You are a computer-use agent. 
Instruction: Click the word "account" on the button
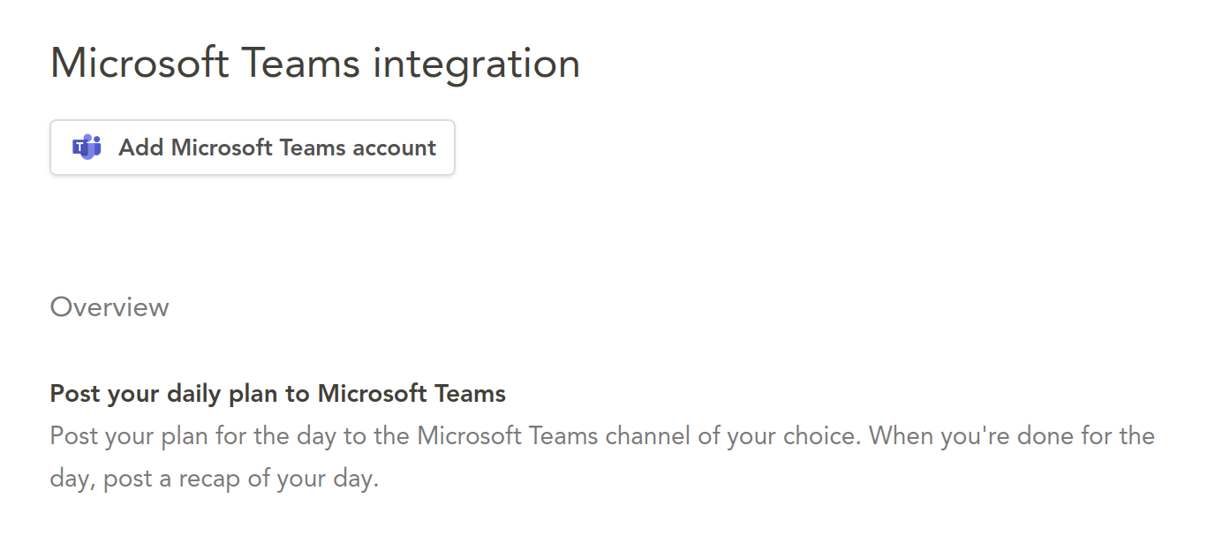tap(394, 147)
